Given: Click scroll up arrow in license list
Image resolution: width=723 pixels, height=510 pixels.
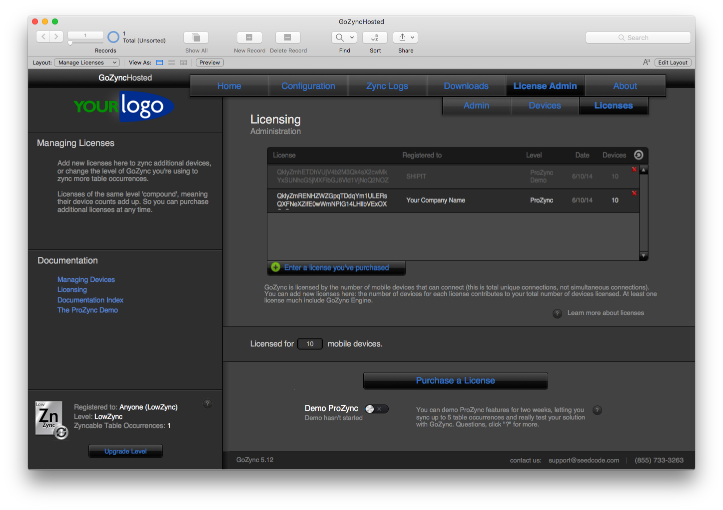Looking at the screenshot, I should point(644,170).
